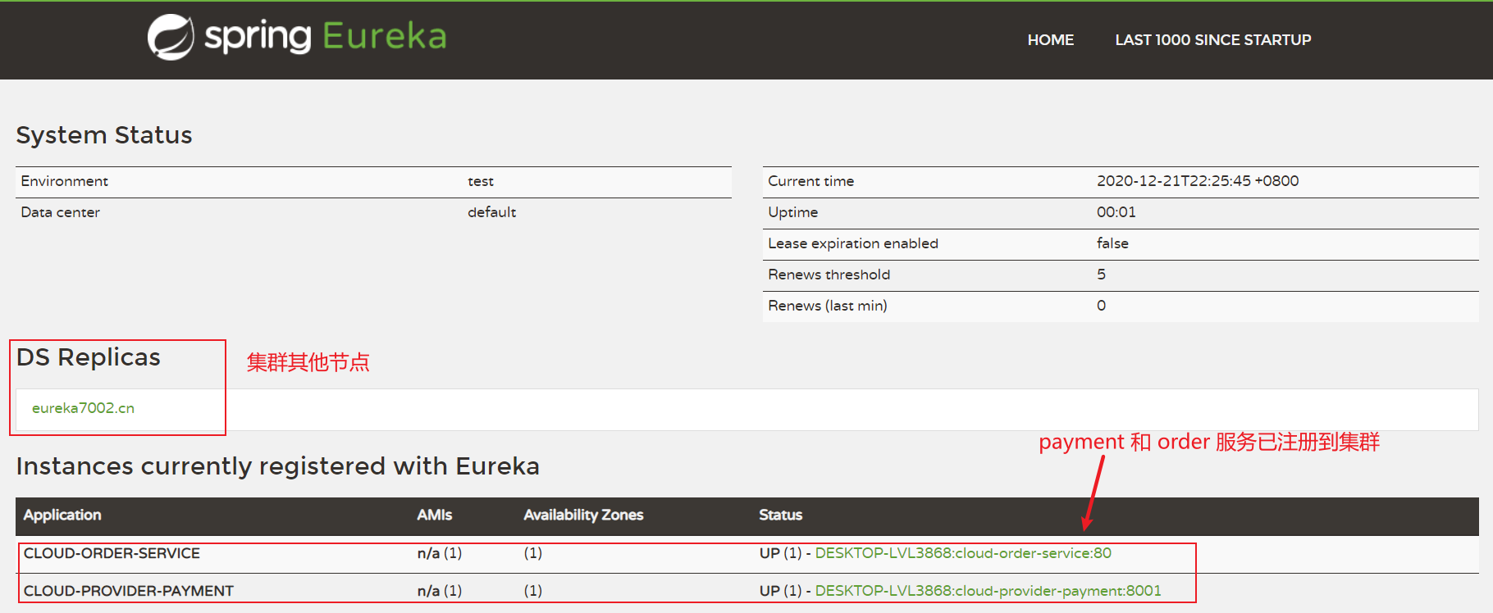The image size is (1493, 613).
Task: Click the Availability Zones column header
Action: click(x=583, y=515)
